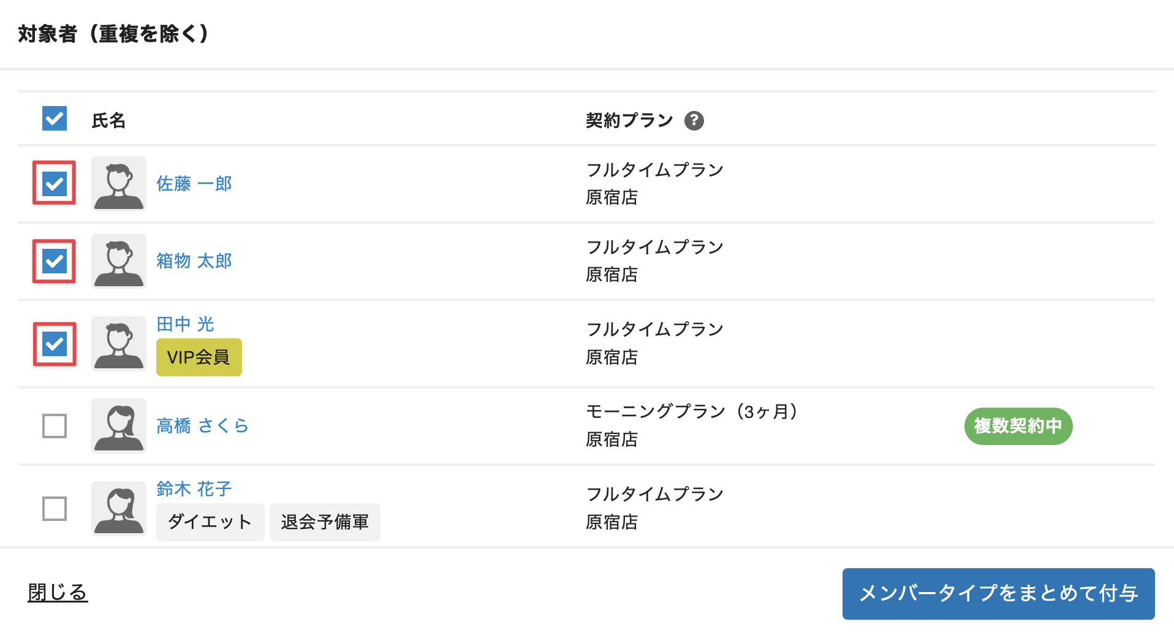Viewport: 1174px width, 635px height.
Task: Uncheck the checkbox for 佐藤 一郎
Action: pos(55,183)
